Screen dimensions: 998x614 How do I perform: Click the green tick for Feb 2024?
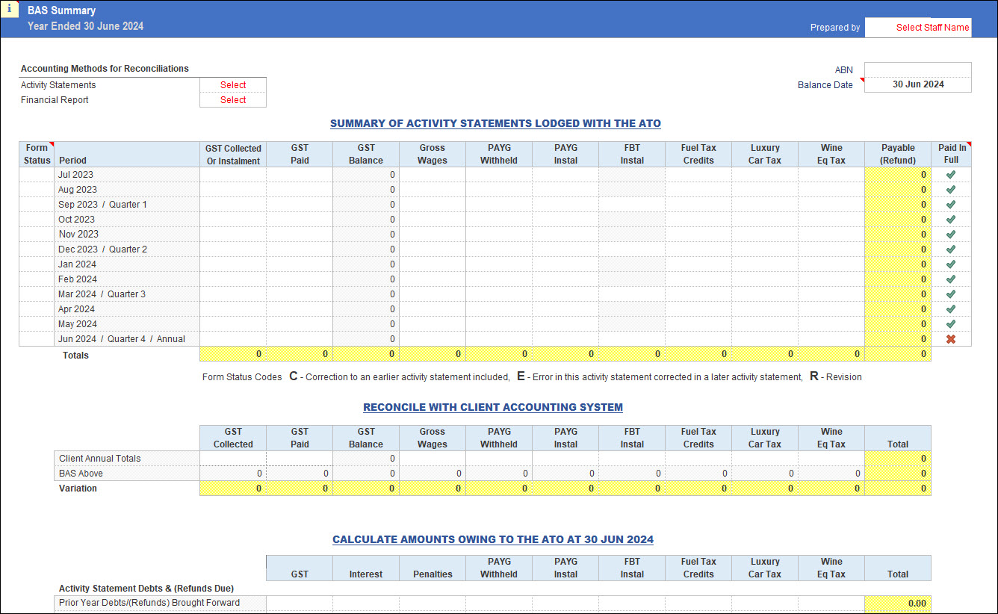(x=951, y=279)
